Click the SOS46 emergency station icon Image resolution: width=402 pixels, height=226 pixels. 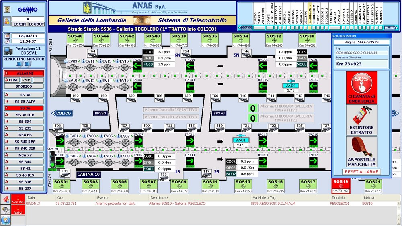click(76, 40)
